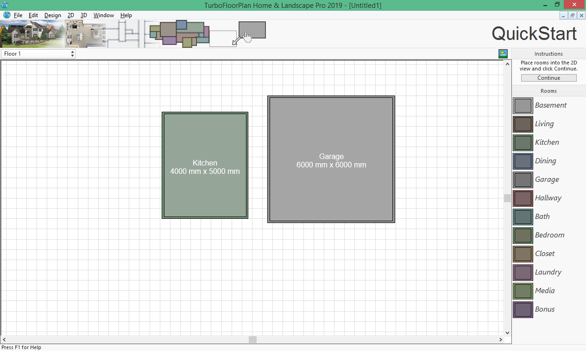586x351 pixels.
Task: Open the 3D menu
Action: 84,15
